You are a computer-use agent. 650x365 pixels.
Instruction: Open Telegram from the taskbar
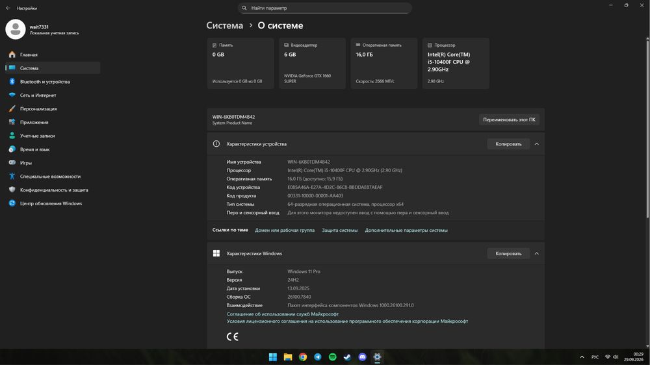click(x=318, y=357)
